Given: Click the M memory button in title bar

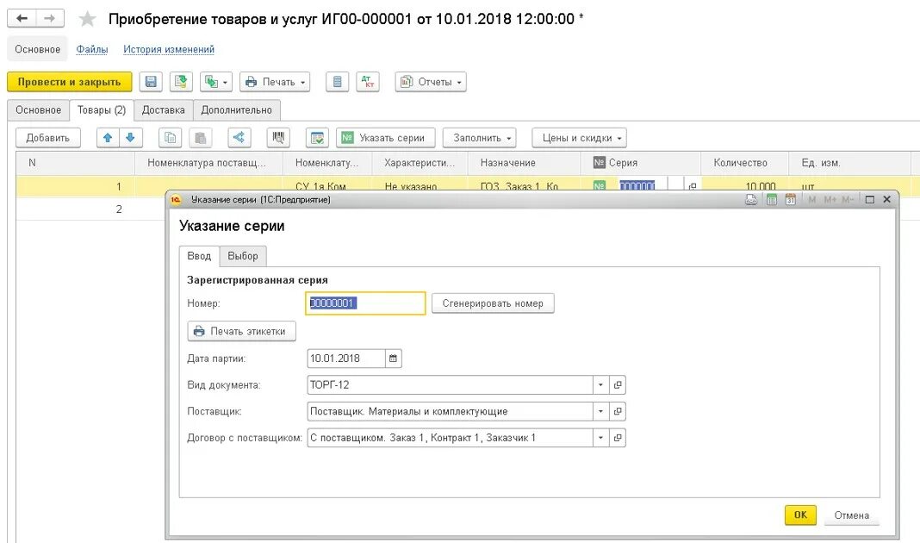Looking at the screenshot, I should point(812,200).
